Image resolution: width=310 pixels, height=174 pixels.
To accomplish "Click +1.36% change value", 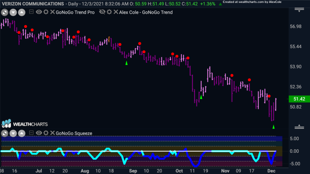I will tap(208, 4).
